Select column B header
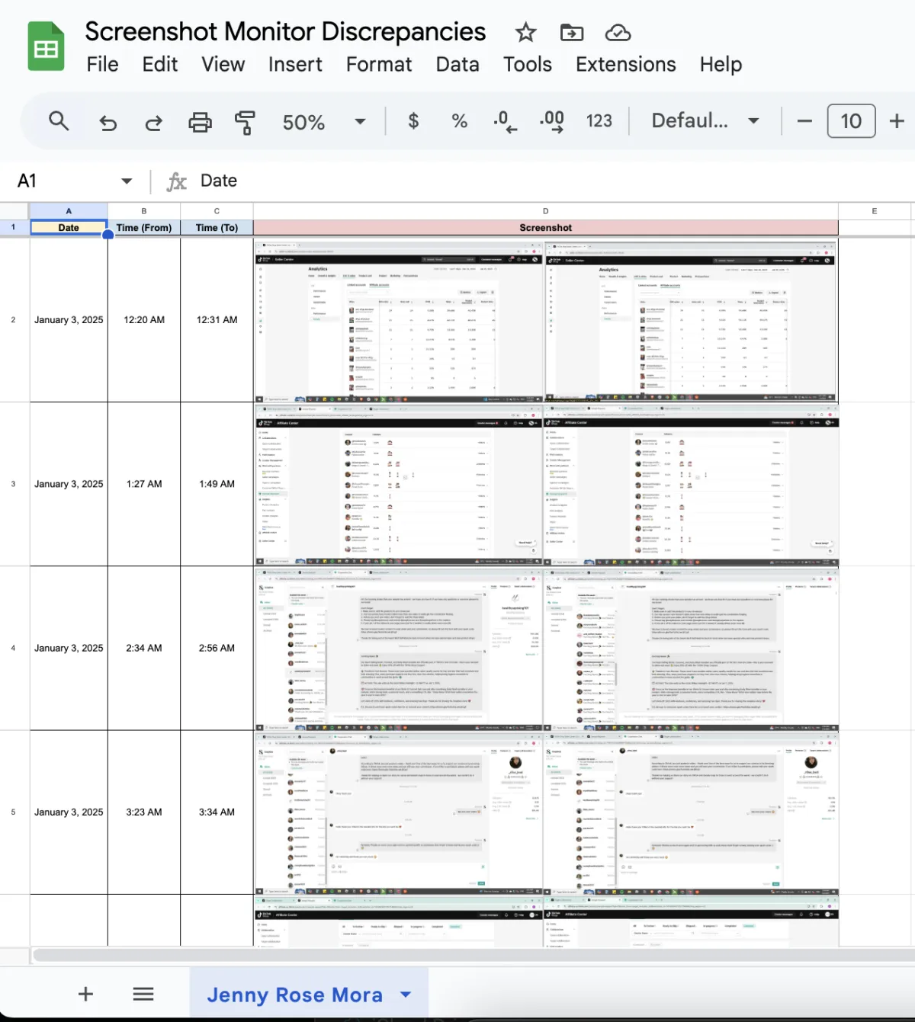Viewport: 915px width, 1022px height. (x=144, y=211)
